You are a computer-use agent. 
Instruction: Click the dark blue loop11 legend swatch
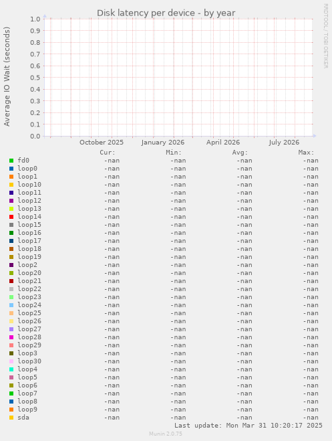pos(11,193)
